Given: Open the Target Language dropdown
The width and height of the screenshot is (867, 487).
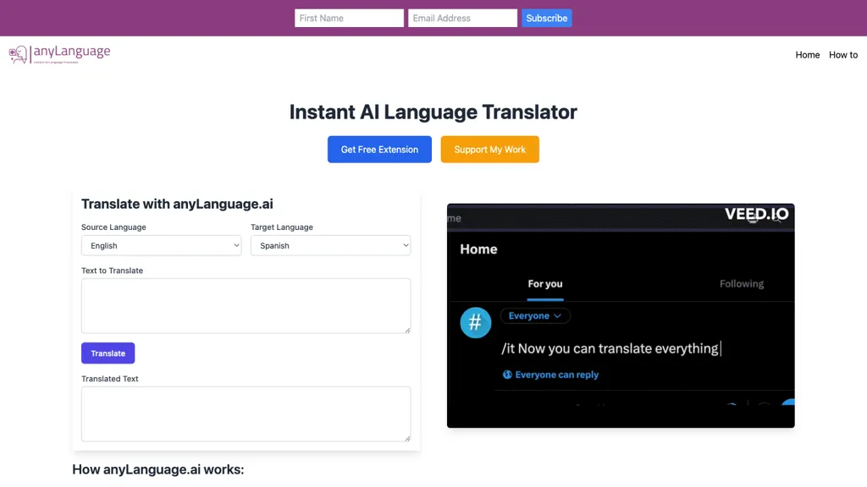Looking at the screenshot, I should tap(331, 246).
